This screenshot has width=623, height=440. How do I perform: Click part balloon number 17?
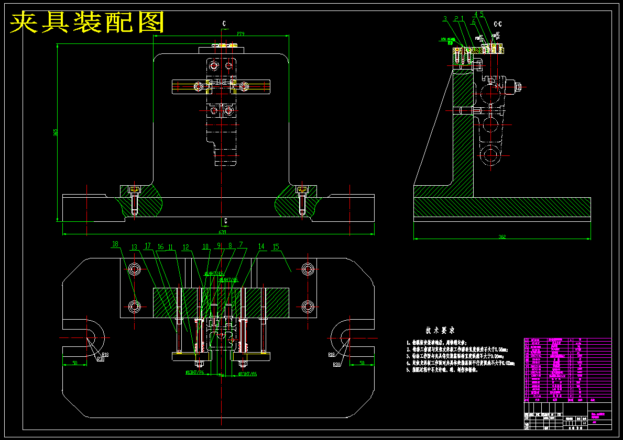click(148, 245)
